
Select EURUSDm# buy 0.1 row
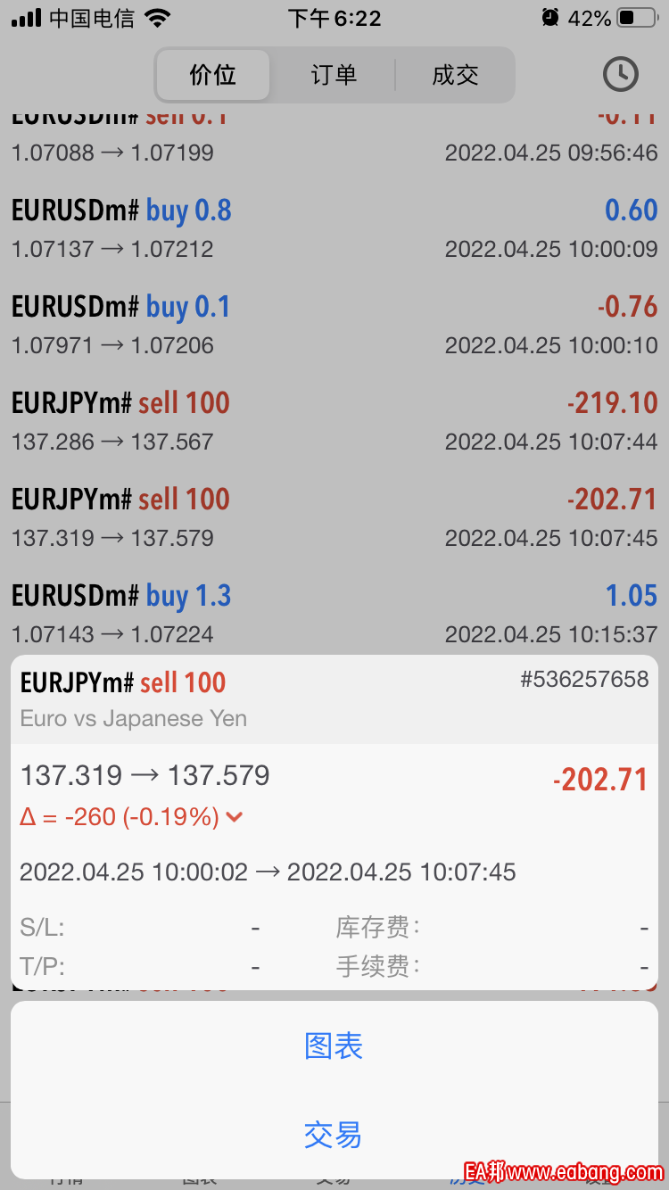click(334, 325)
